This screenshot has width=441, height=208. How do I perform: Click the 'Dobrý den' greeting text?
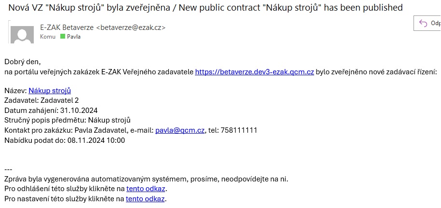tap(22, 62)
